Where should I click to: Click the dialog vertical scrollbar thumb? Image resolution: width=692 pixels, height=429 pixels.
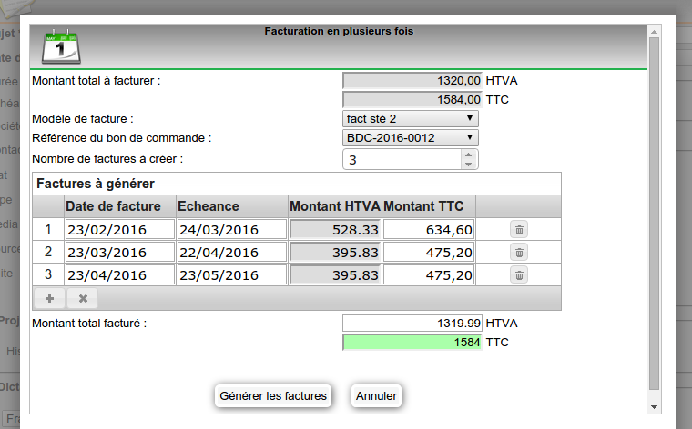point(654,214)
